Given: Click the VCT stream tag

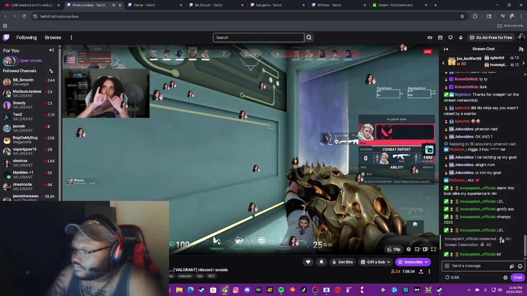Looking at the screenshot, I should pos(211,276).
